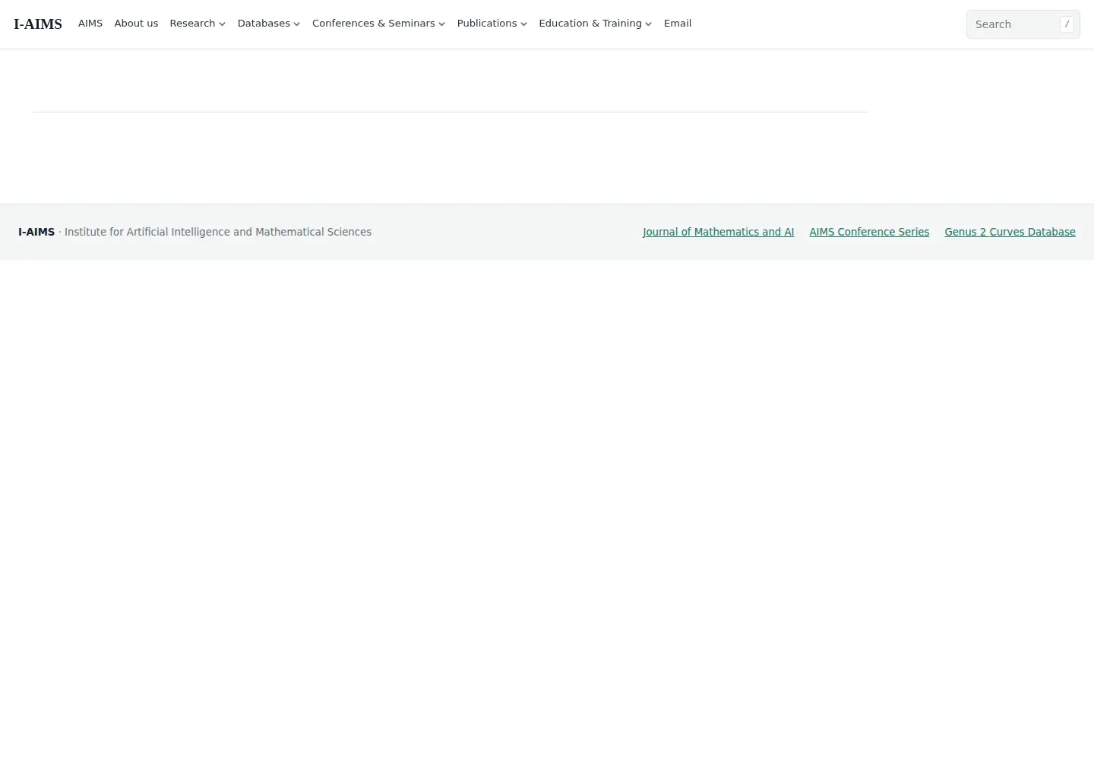
Task: Open Education & Training dropdown
Action: click(595, 24)
